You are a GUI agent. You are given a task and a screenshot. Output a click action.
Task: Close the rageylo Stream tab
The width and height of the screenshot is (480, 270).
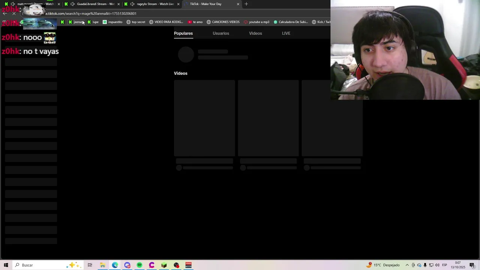tap(178, 4)
